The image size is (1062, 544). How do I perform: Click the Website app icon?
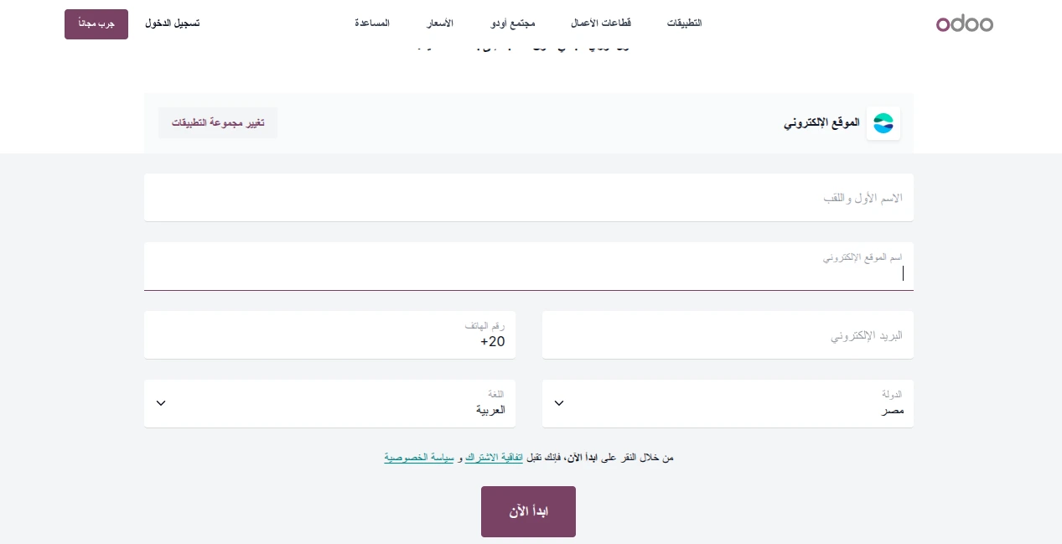point(883,123)
